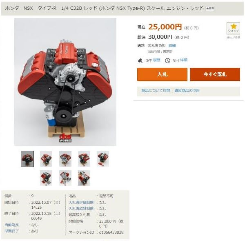
Task: Click the 入札 bid button
Action: tap(162, 74)
